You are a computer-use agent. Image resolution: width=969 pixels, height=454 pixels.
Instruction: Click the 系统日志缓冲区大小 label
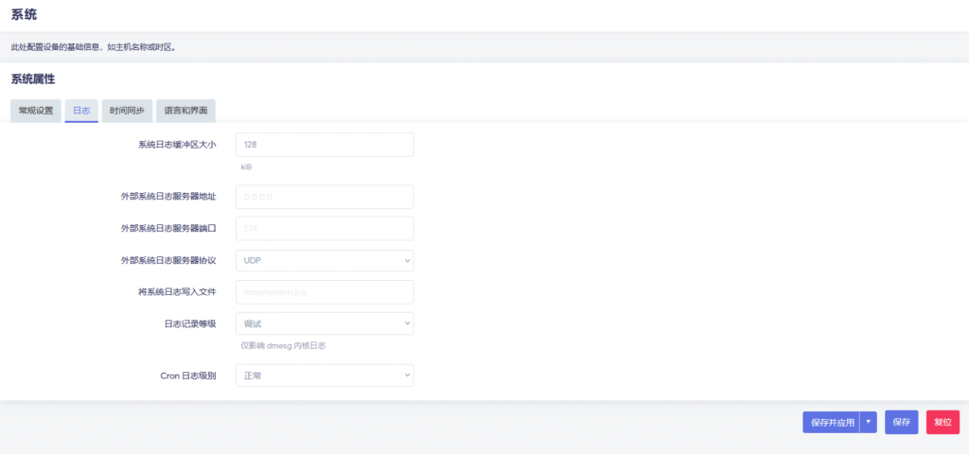[177, 145]
